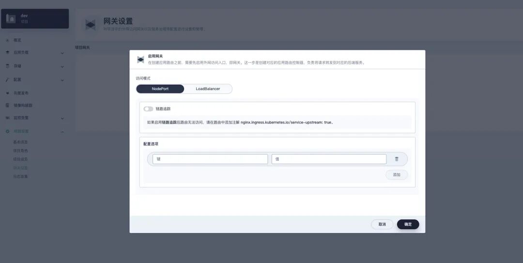Click the 概览 sidebar icon
Image resolution: width=523 pixels, height=263 pixels.
7,40
